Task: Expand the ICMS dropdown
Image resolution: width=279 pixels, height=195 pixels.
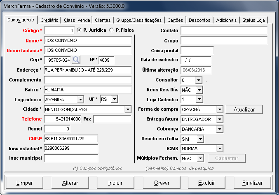Action: (x=219, y=149)
